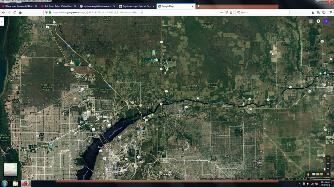Viewport: 334px width, 187px height.
Task: Pick up the Street View pegman
Action: point(308,174)
